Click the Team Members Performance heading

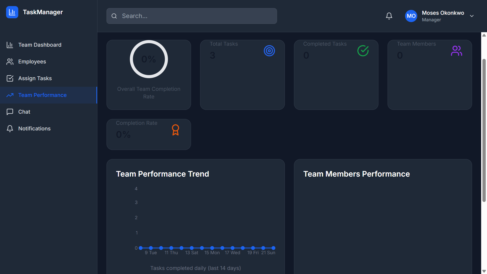(357, 174)
